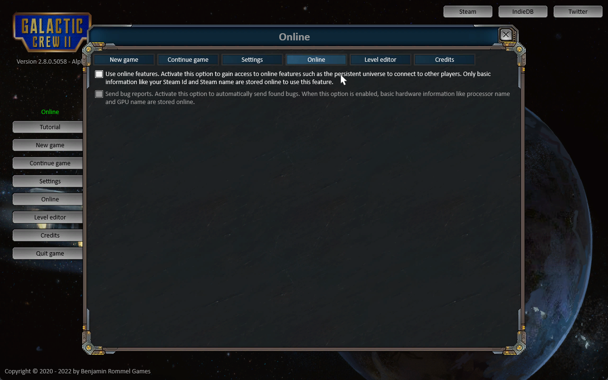Open the Continue game tab
Viewport: 608px width, 380px height.
(188, 59)
